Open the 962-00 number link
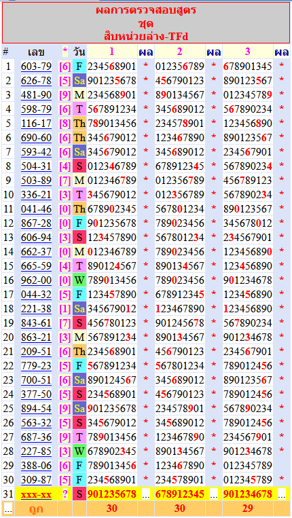Screen dimensions: 292x518 [x=37, y=280]
